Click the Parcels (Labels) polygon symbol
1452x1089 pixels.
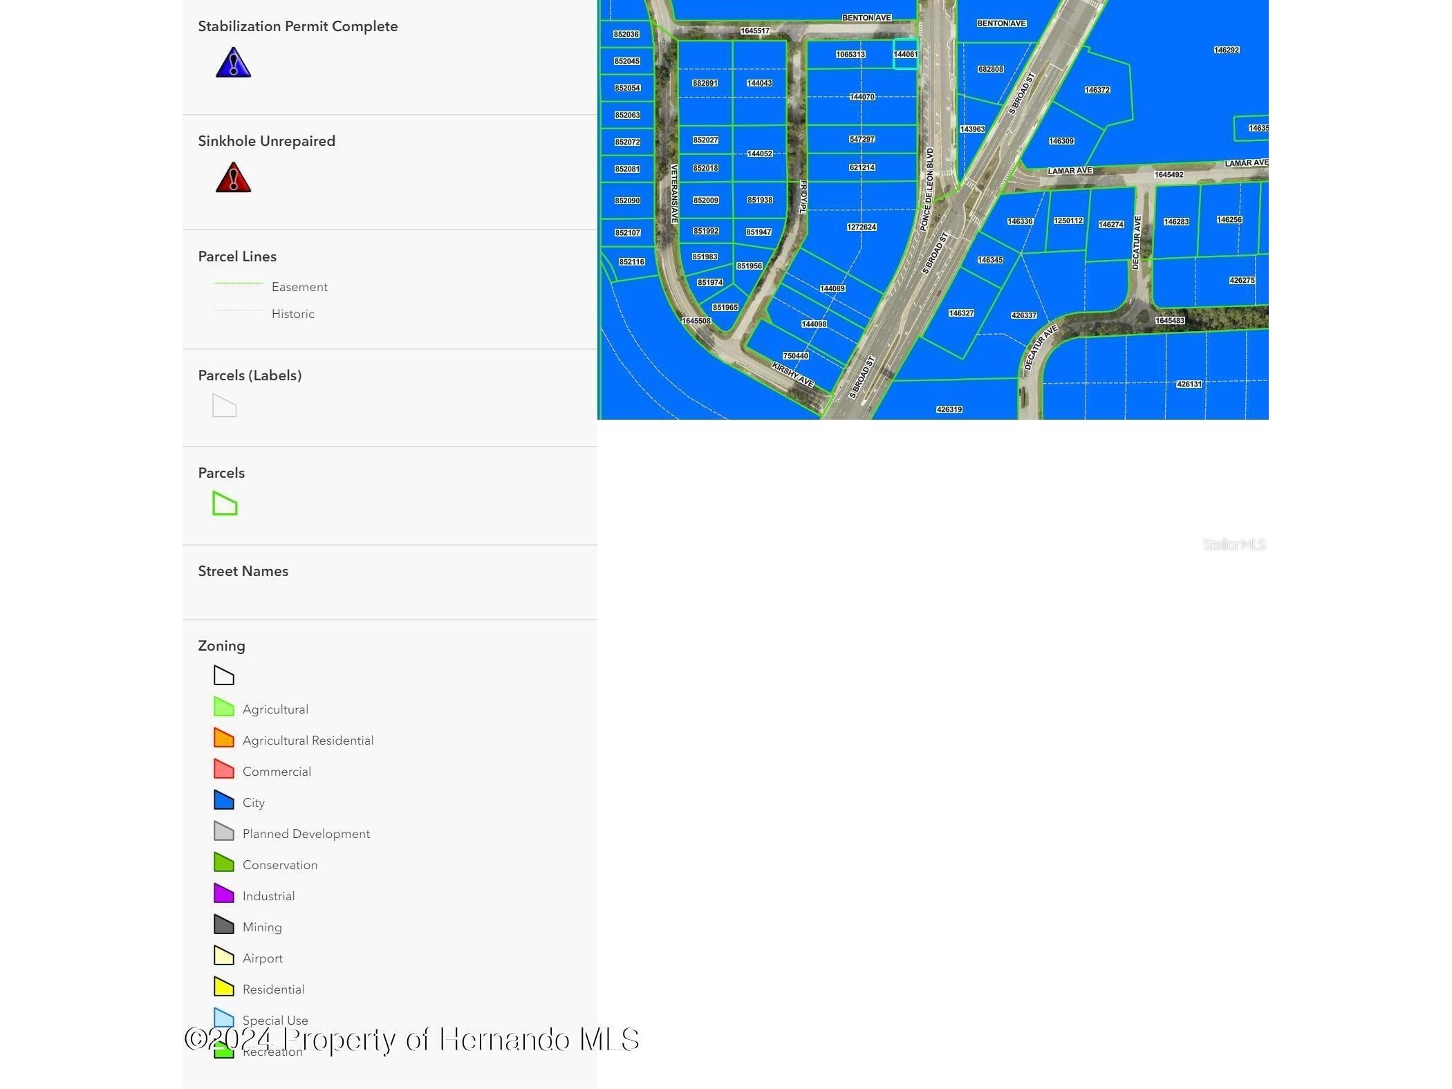[x=224, y=405]
